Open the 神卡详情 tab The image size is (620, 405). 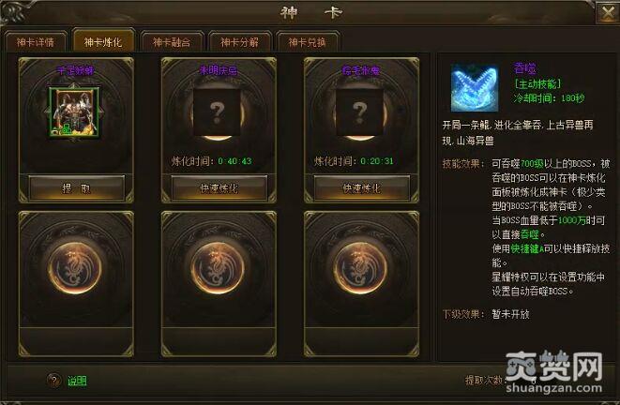(x=36, y=42)
